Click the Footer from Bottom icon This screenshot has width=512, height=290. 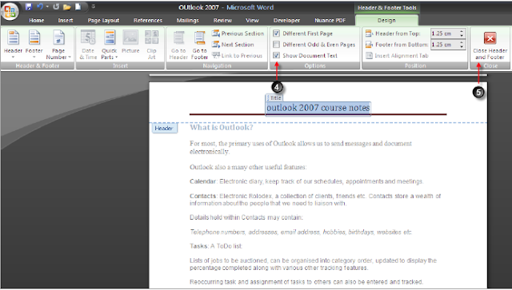pos(369,45)
